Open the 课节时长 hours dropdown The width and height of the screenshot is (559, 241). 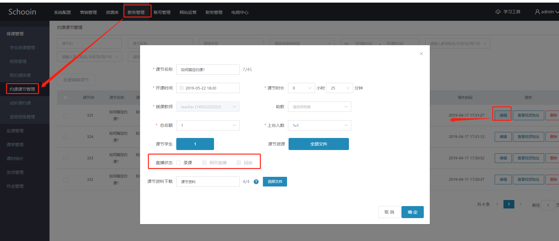click(302, 88)
